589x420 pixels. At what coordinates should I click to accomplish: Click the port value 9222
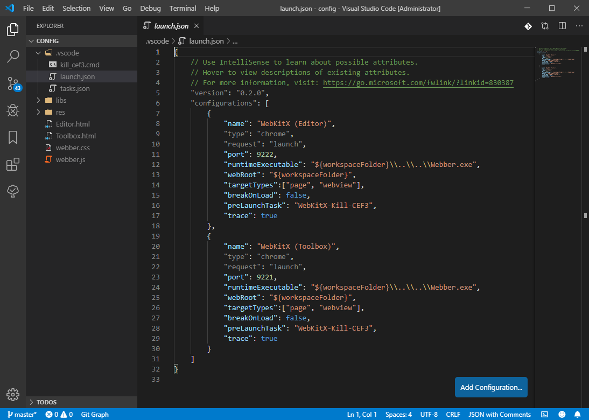tap(265, 155)
